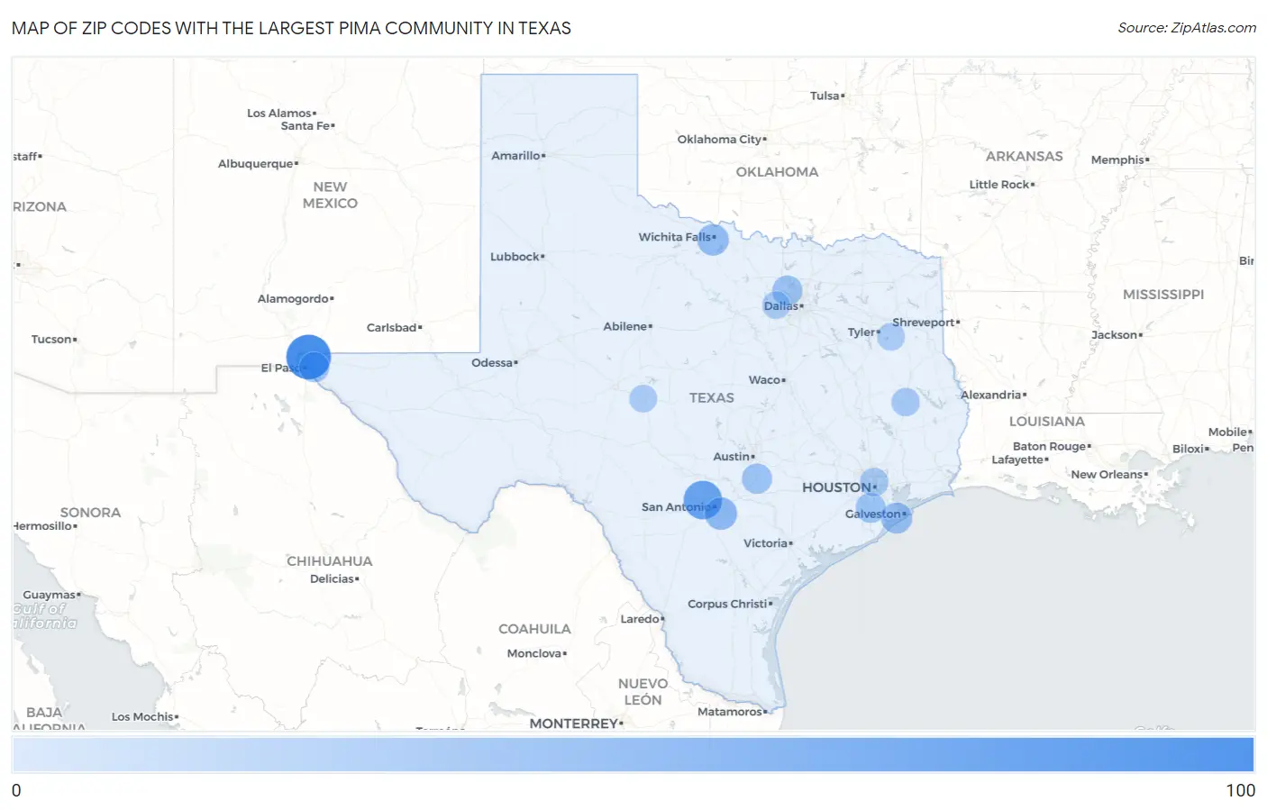
Task: Click the HOUSTON city label
Action: [x=836, y=487]
